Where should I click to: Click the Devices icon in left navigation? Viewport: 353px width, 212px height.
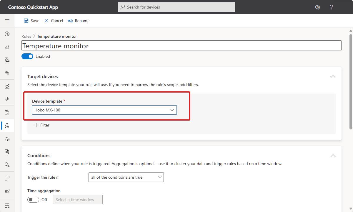[7, 47]
